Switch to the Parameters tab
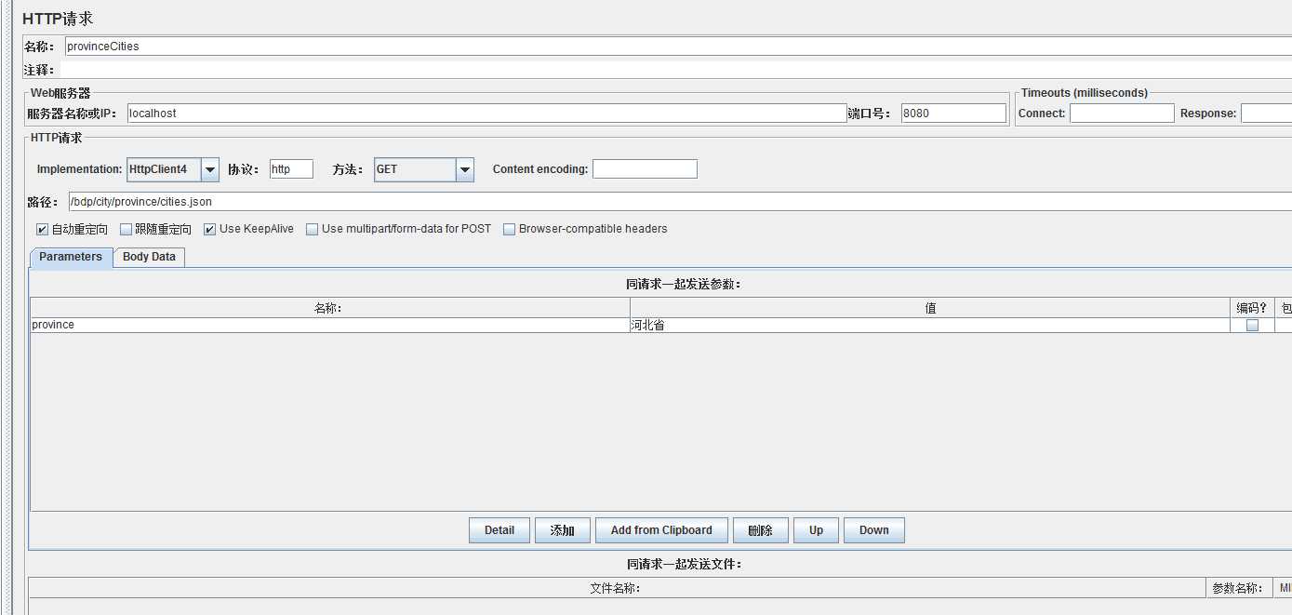Viewport: 1292px width, 615px height. click(x=71, y=257)
